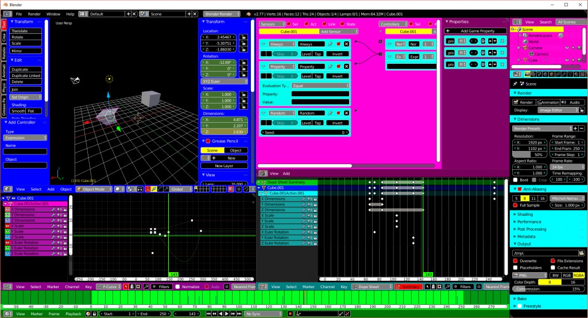Add a render preset with the plus icon

[575, 128]
